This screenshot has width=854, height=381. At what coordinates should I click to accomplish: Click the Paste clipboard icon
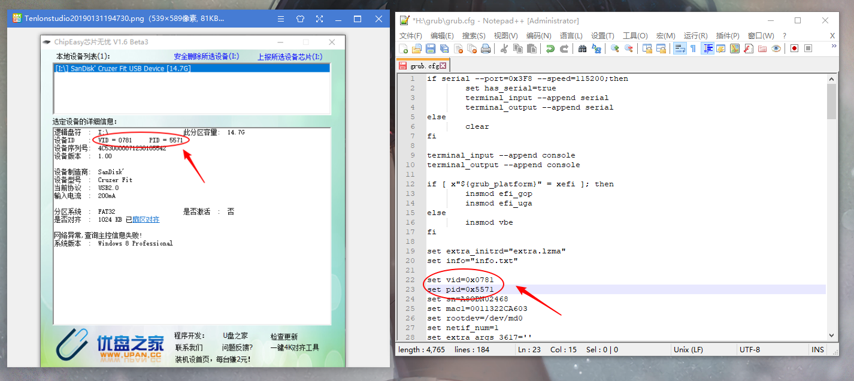[x=531, y=49]
